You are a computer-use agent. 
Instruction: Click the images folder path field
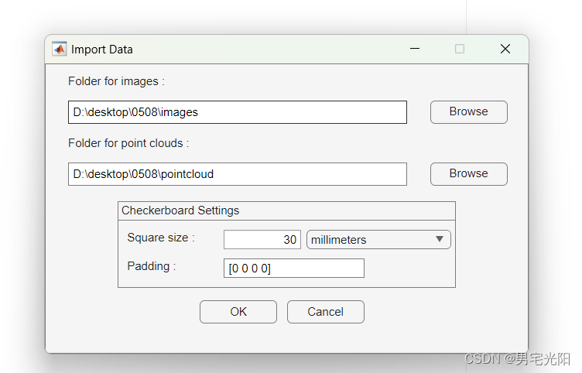click(237, 112)
